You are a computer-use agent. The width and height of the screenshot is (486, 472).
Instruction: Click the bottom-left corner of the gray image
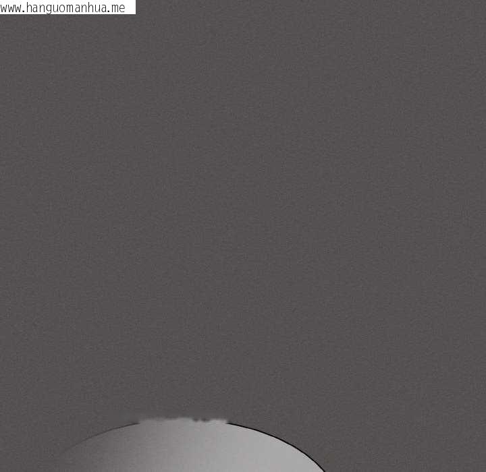[3, 468]
